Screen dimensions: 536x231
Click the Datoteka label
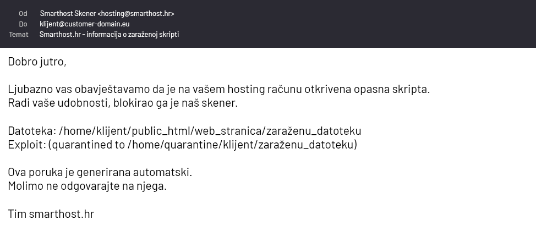[32, 131]
